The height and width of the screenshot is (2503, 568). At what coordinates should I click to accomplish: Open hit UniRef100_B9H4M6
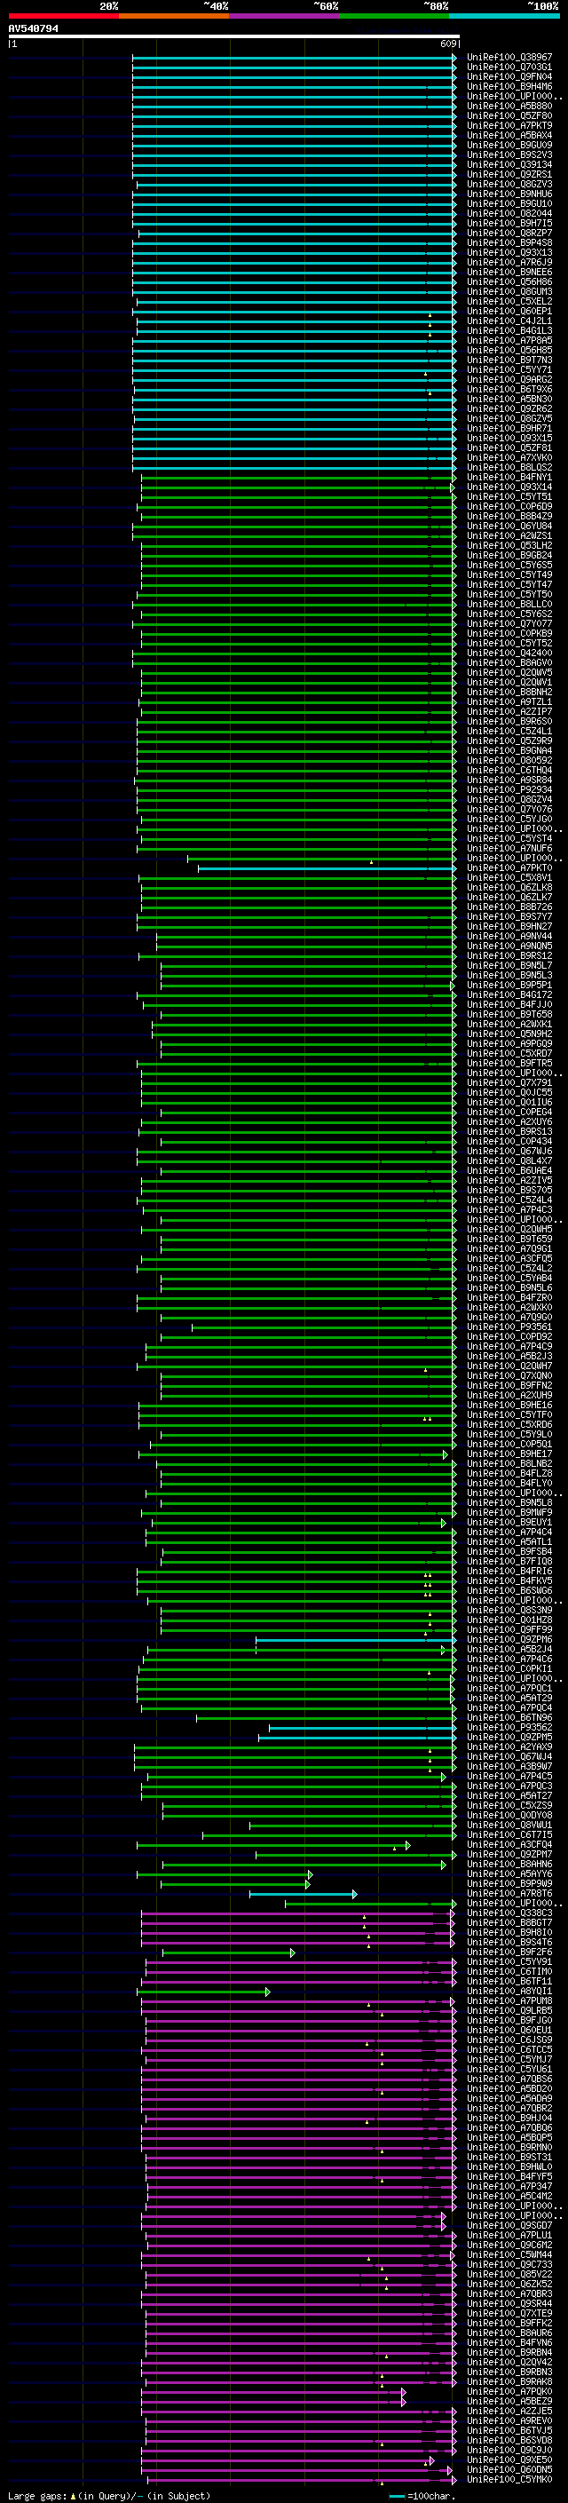pos(509,86)
